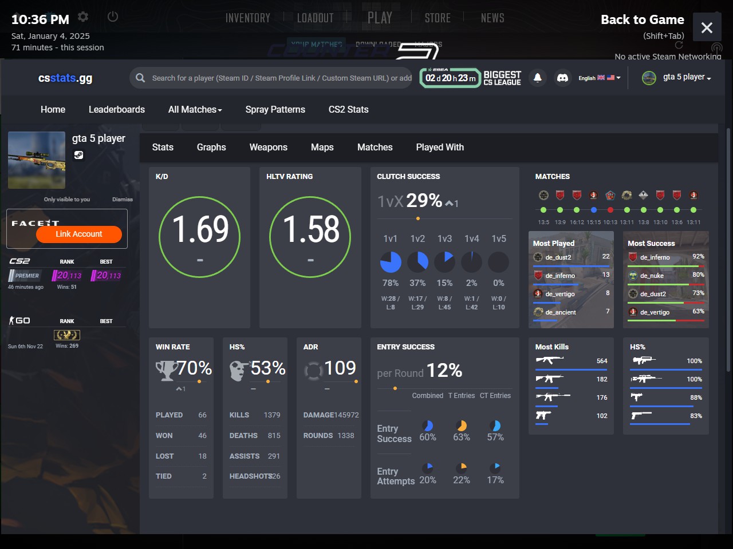733x549 pixels.
Task: Click the weapon icon with 564 kills
Action: click(550, 360)
